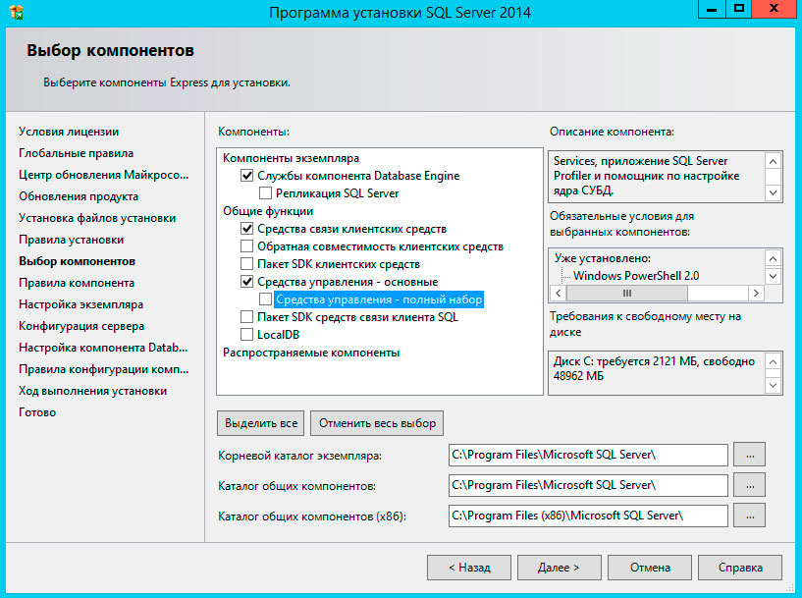Cancel setup with Отмена button
Screen dimensions: 802x598
coord(650,568)
